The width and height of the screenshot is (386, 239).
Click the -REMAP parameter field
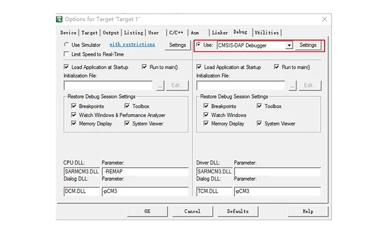tap(145, 172)
